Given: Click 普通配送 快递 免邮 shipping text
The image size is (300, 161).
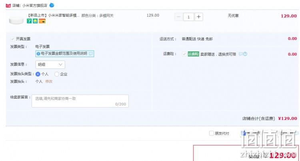Looking at the screenshot, I should tap(197, 39).
